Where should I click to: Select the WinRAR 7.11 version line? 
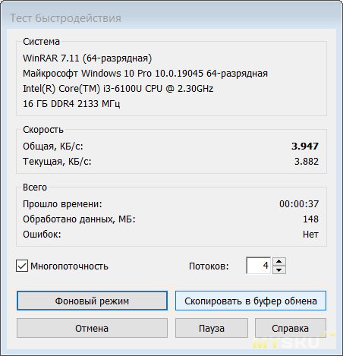click(x=87, y=58)
